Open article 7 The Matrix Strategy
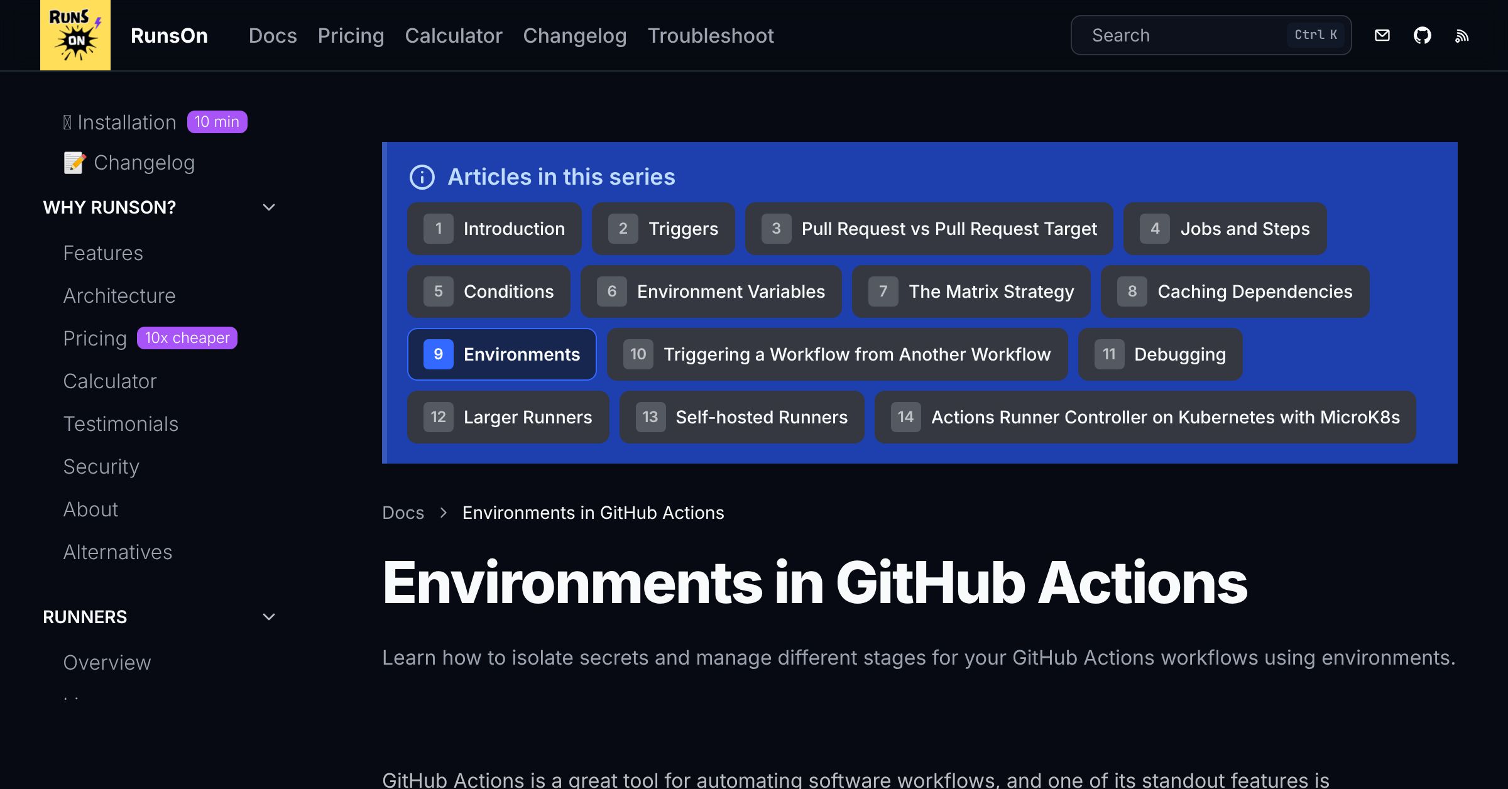The width and height of the screenshot is (1508, 789). [x=971, y=291]
